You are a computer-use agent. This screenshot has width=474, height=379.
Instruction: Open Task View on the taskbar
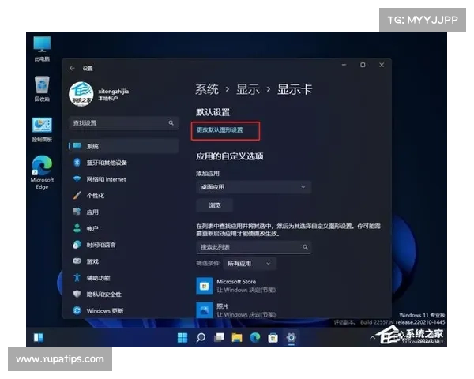point(219,338)
